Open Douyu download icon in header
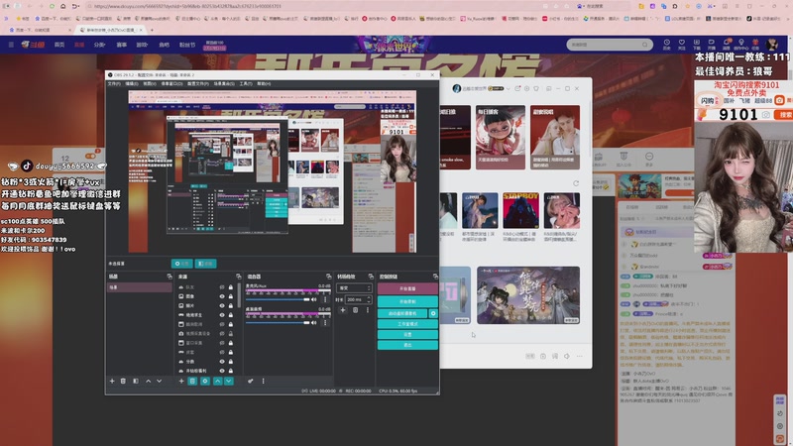Screen dimensions: 793x446 point(697,44)
